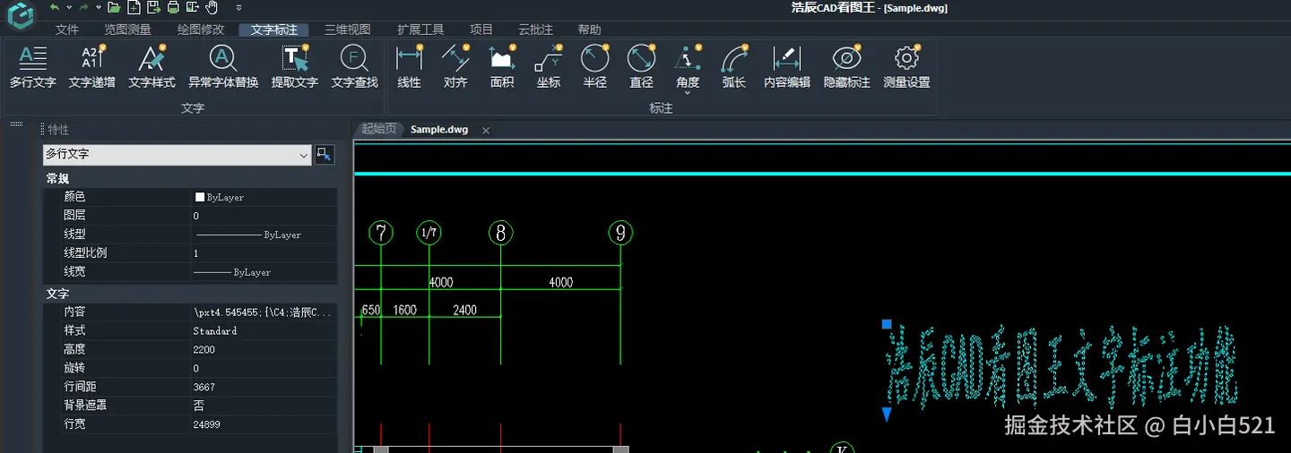Screen dimensions: 1291x453
Task: Switch to the 起始页 document tab
Action: 378,129
